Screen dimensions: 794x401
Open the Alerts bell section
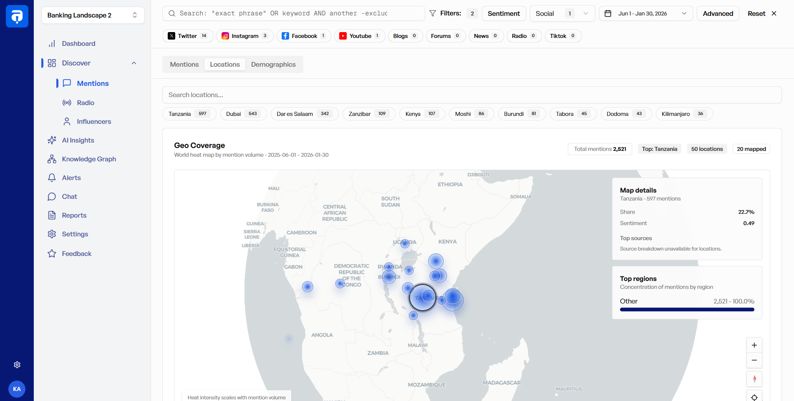[x=72, y=178]
